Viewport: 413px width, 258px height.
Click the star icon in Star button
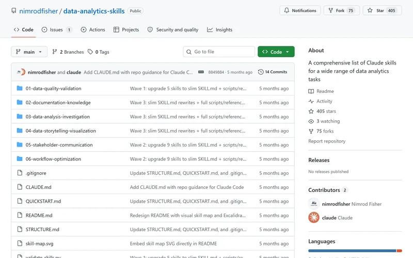(370, 10)
